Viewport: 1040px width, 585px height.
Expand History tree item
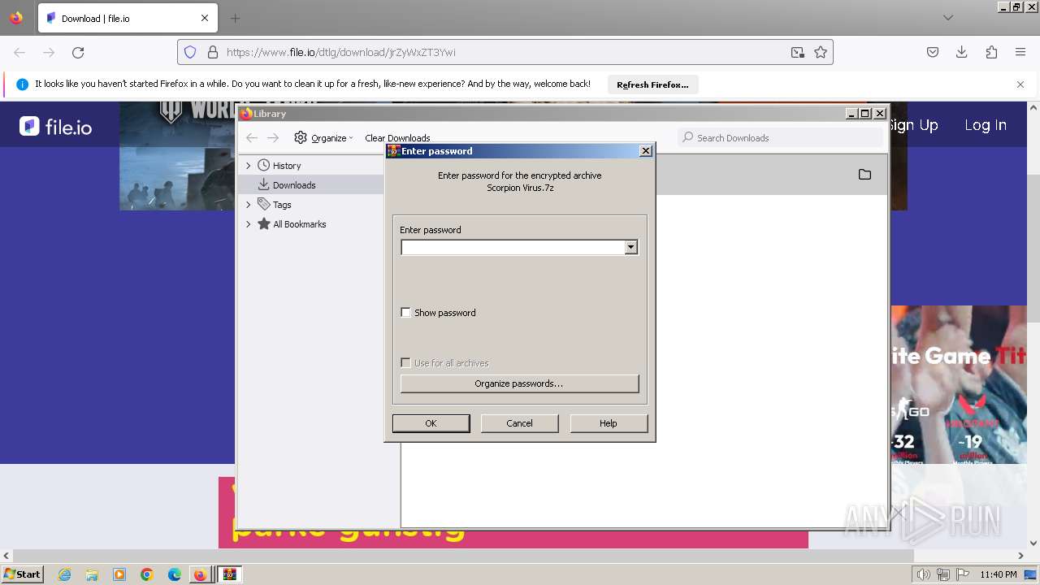pyautogui.click(x=249, y=166)
